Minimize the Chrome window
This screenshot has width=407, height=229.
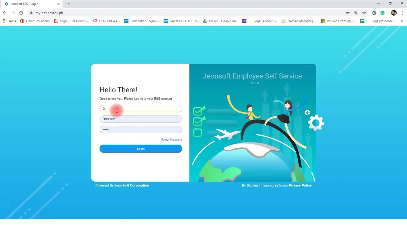(378, 3)
